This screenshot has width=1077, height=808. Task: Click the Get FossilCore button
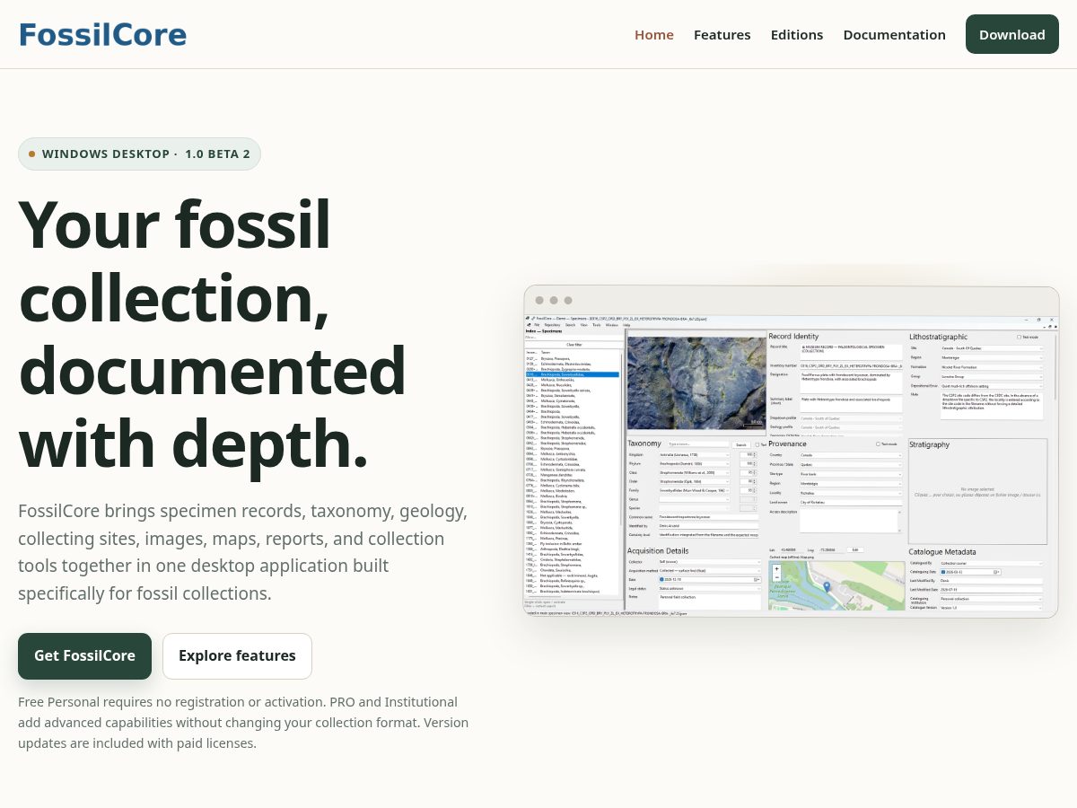[x=84, y=655]
